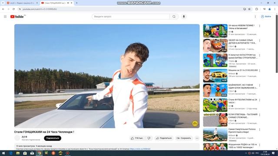
Task: Open Самая Смертельная Полоса Препятствий title
Action: pyautogui.click(x=242, y=130)
